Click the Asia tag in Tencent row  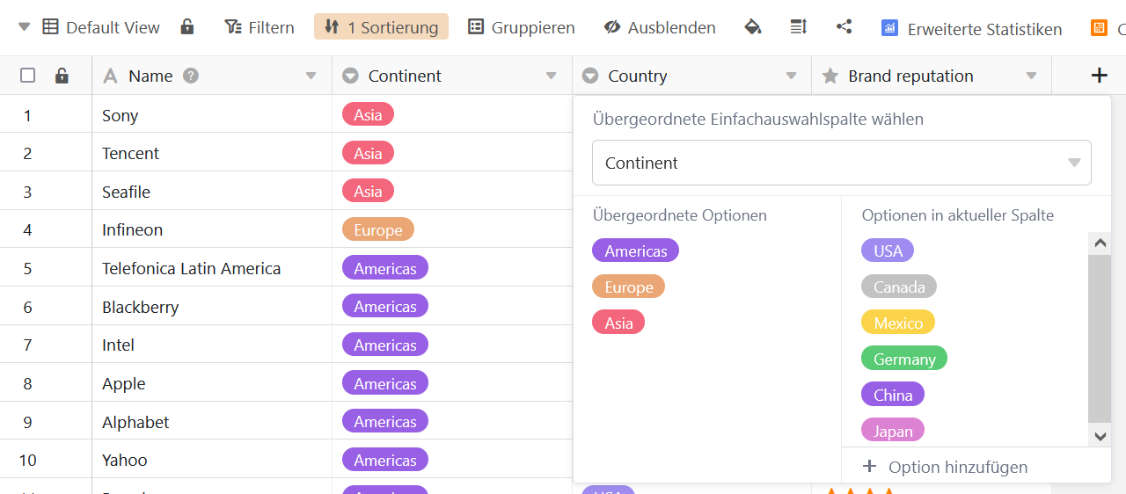pyautogui.click(x=368, y=153)
